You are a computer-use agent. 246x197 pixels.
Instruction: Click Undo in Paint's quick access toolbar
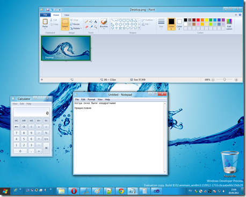click(x=52, y=10)
